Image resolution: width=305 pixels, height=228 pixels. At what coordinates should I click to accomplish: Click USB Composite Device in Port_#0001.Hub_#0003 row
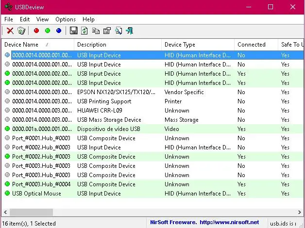[x=106, y=138]
